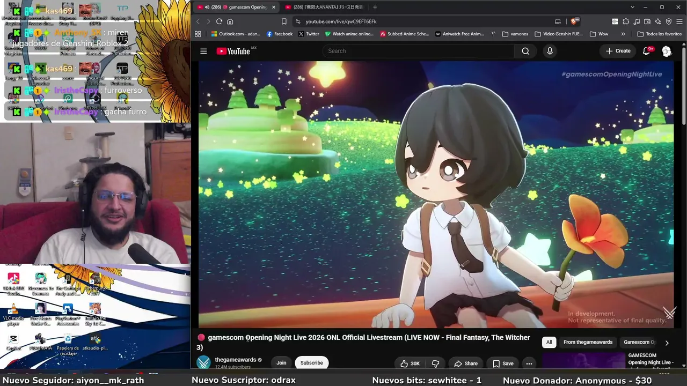Select the Gamescom filter chip

pos(639,342)
